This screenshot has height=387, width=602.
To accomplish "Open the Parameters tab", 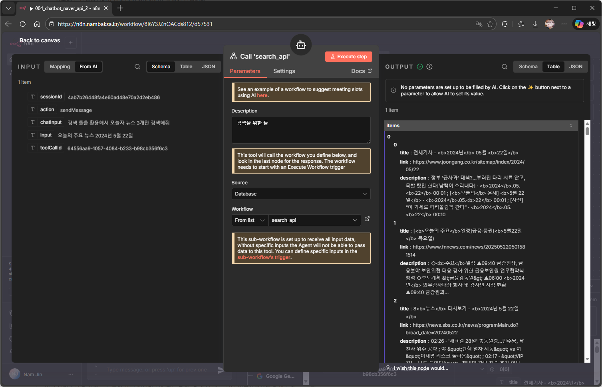I will (x=245, y=71).
